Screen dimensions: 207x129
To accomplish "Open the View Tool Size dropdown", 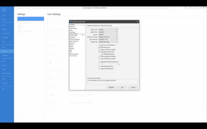I will tap(108, 39).
